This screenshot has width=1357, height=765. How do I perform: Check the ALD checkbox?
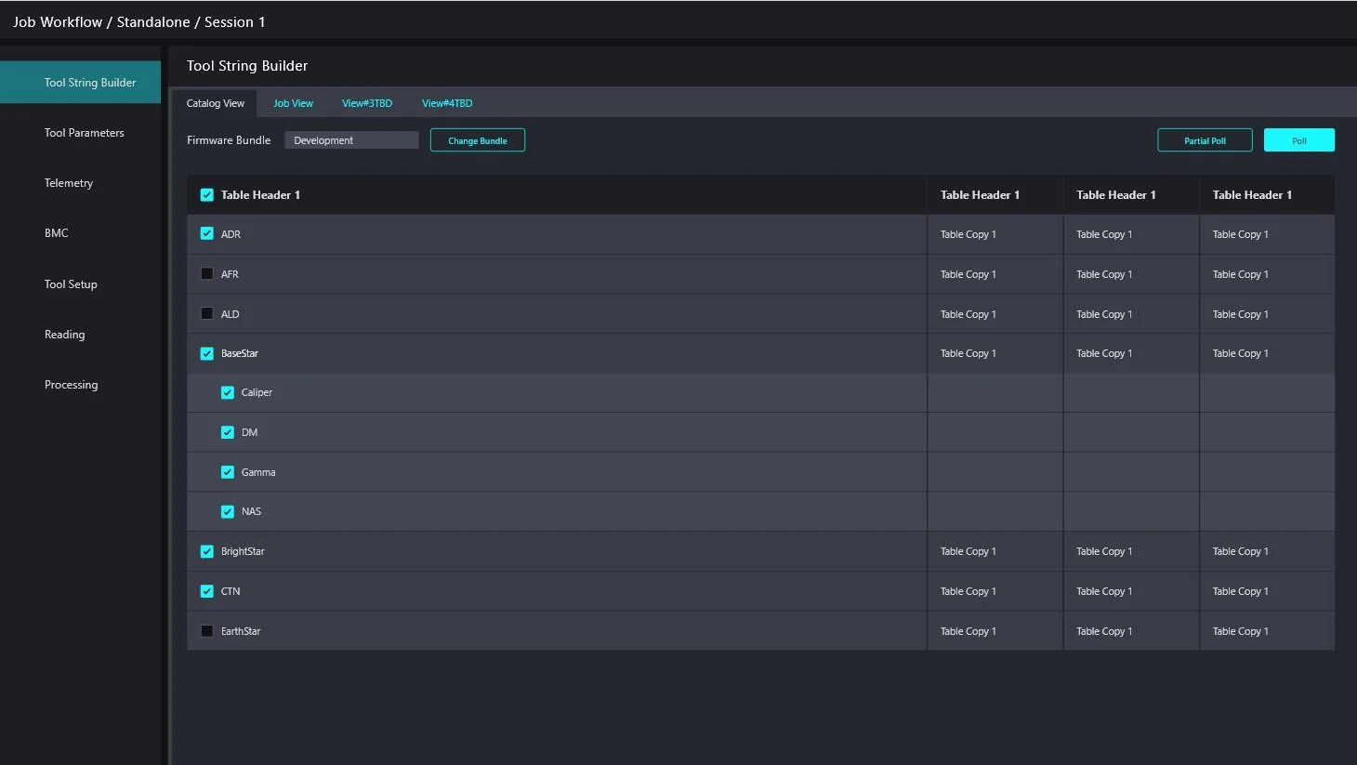click(x=206, y=314)
